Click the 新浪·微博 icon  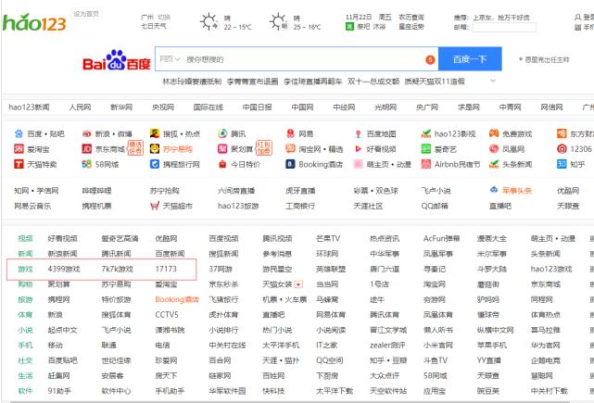pyautogui.click(x=87, y=133)
